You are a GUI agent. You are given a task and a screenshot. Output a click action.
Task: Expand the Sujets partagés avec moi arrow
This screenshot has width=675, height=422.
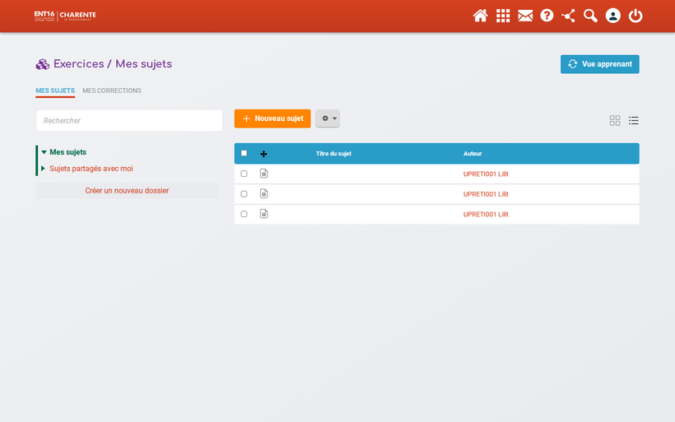click(x=43, y=169)
